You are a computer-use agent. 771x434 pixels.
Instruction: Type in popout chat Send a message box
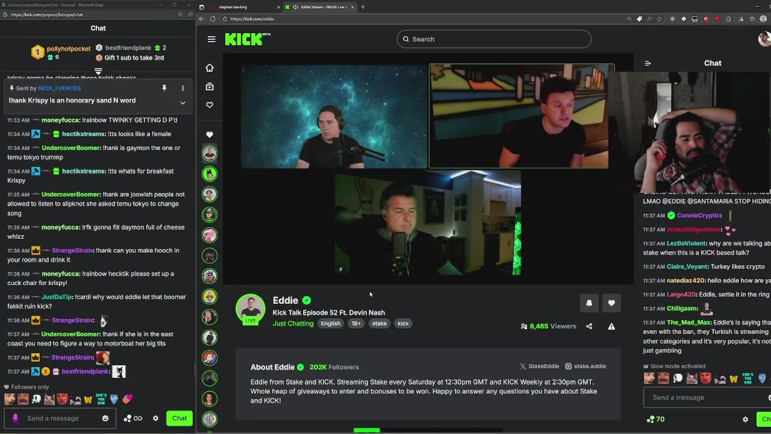(60, 418)
